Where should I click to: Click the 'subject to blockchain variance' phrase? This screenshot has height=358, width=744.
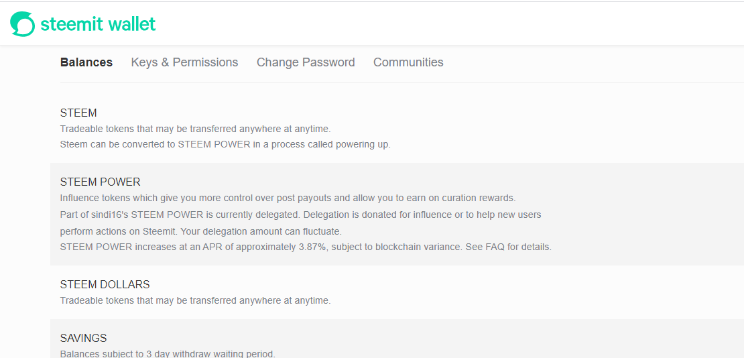click(x=395, y=247)
